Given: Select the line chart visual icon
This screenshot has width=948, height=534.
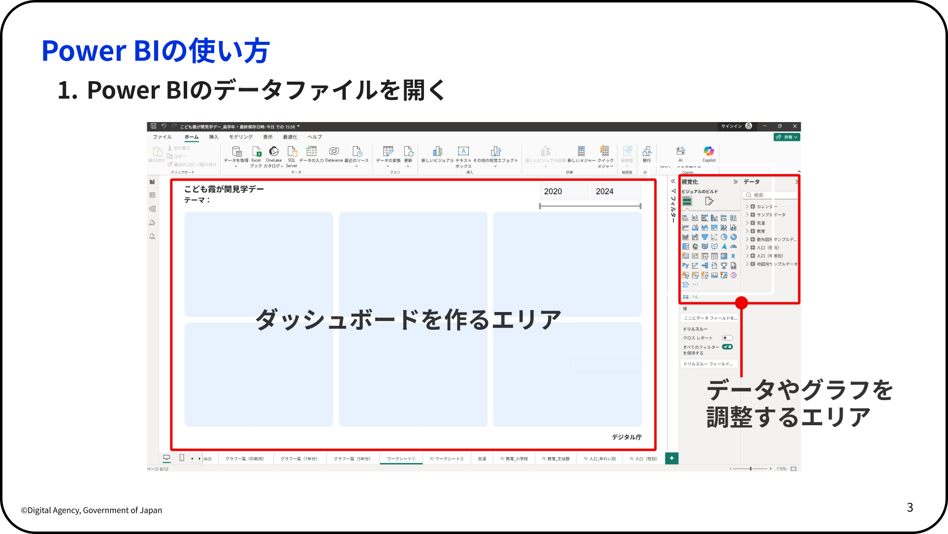Looking at the screenshot, I should pos(686,227).
